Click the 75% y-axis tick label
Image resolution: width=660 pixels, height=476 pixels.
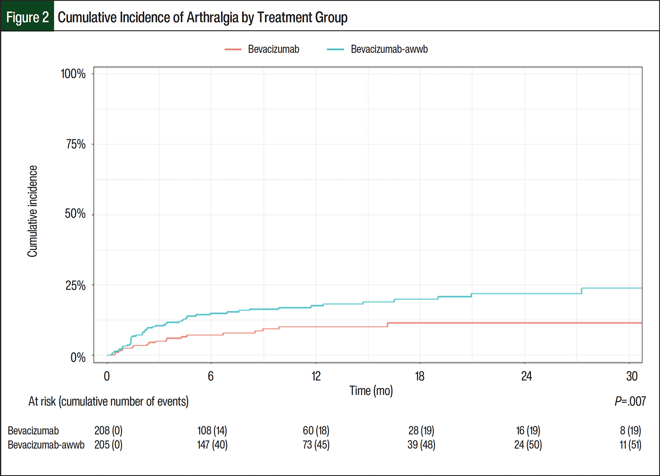pyautogui.click(x=75, y=144)
